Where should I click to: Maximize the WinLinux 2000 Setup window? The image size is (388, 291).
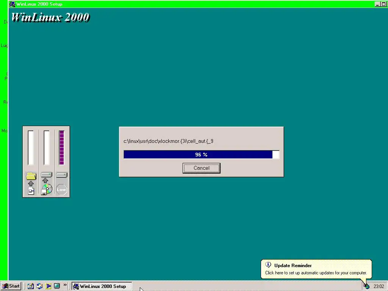click(x=384, y=4)
